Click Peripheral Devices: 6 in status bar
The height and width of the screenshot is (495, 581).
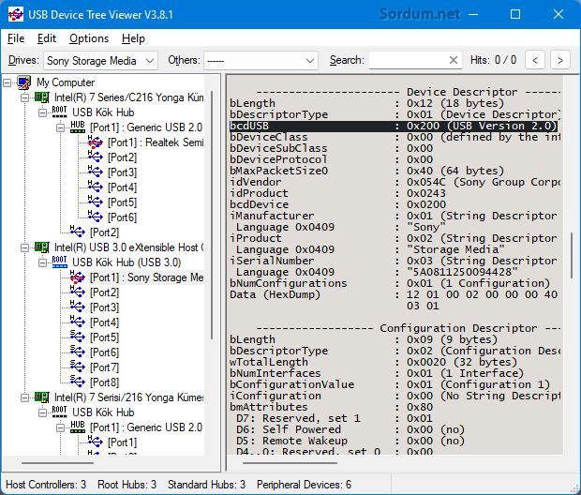click(x=304, y=485)
